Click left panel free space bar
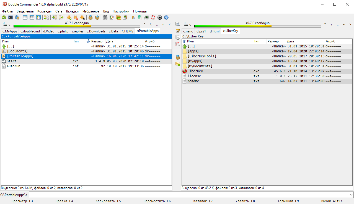The image size is (354, 204). click(x=77, y=26)
